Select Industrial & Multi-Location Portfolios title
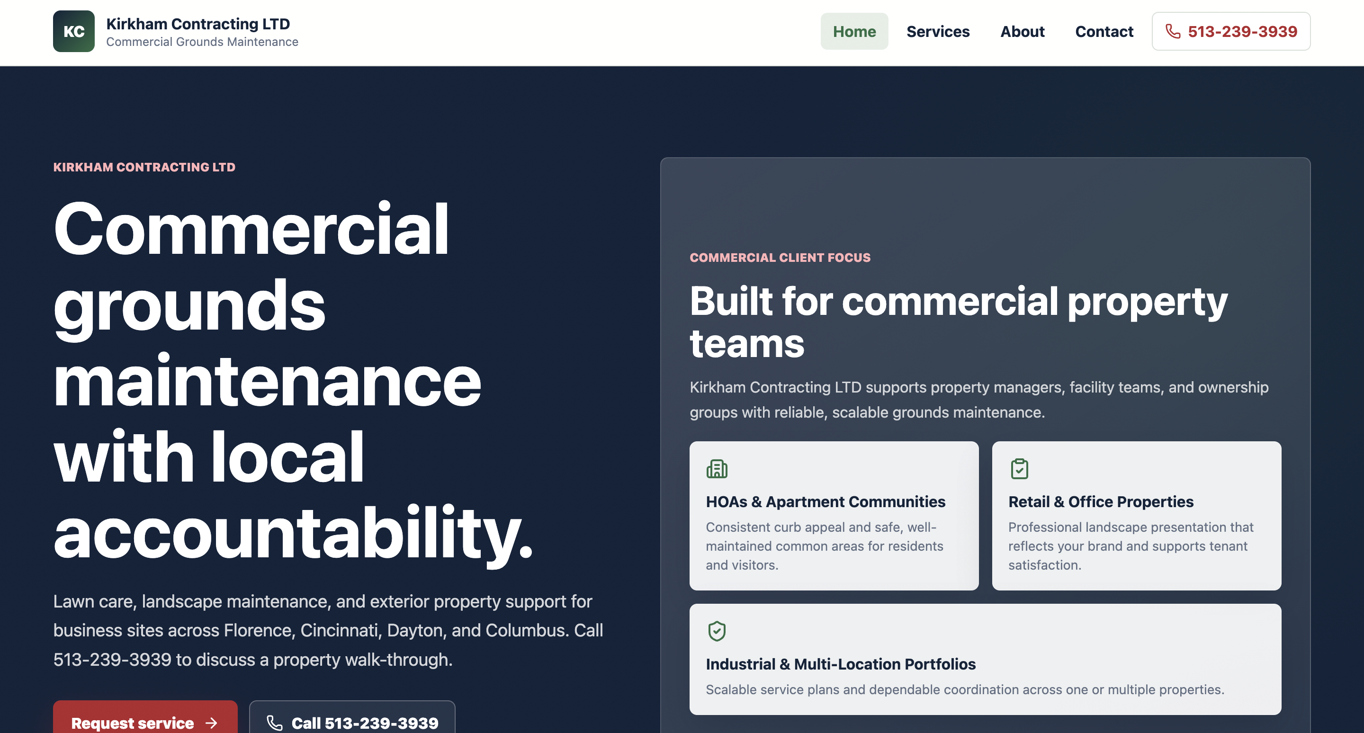 pyautogui.click(x=841, y=664)
